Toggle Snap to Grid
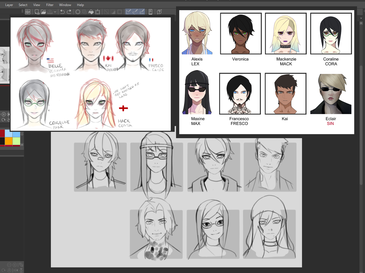Image resolution: width=365 pixels, height=273 pixels. (142, 12)
